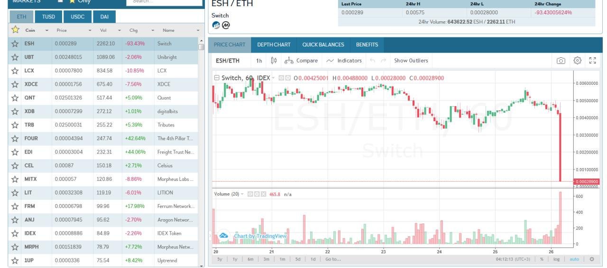Redo chart action
The height and width of the screenshot is (268, 607).
[x=383, y=61]
